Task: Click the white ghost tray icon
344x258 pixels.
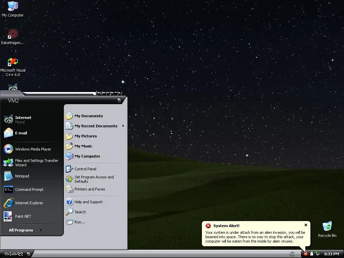Action: [x=311, y=254]
